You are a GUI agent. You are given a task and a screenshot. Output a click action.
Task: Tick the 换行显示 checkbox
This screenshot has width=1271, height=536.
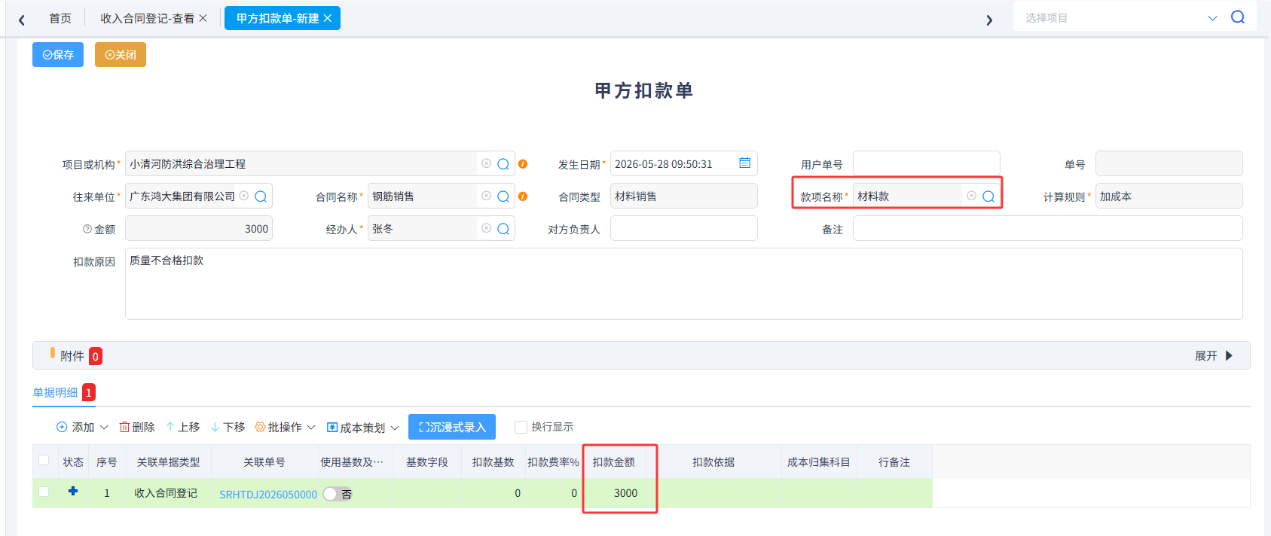(521, 427)
